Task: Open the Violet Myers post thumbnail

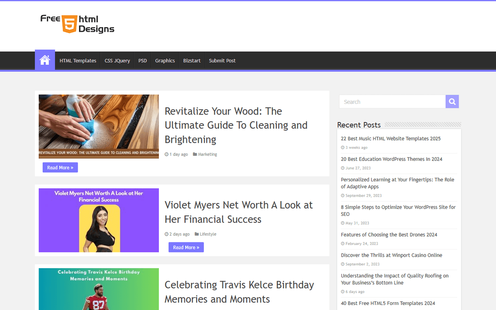Action: 99,220
